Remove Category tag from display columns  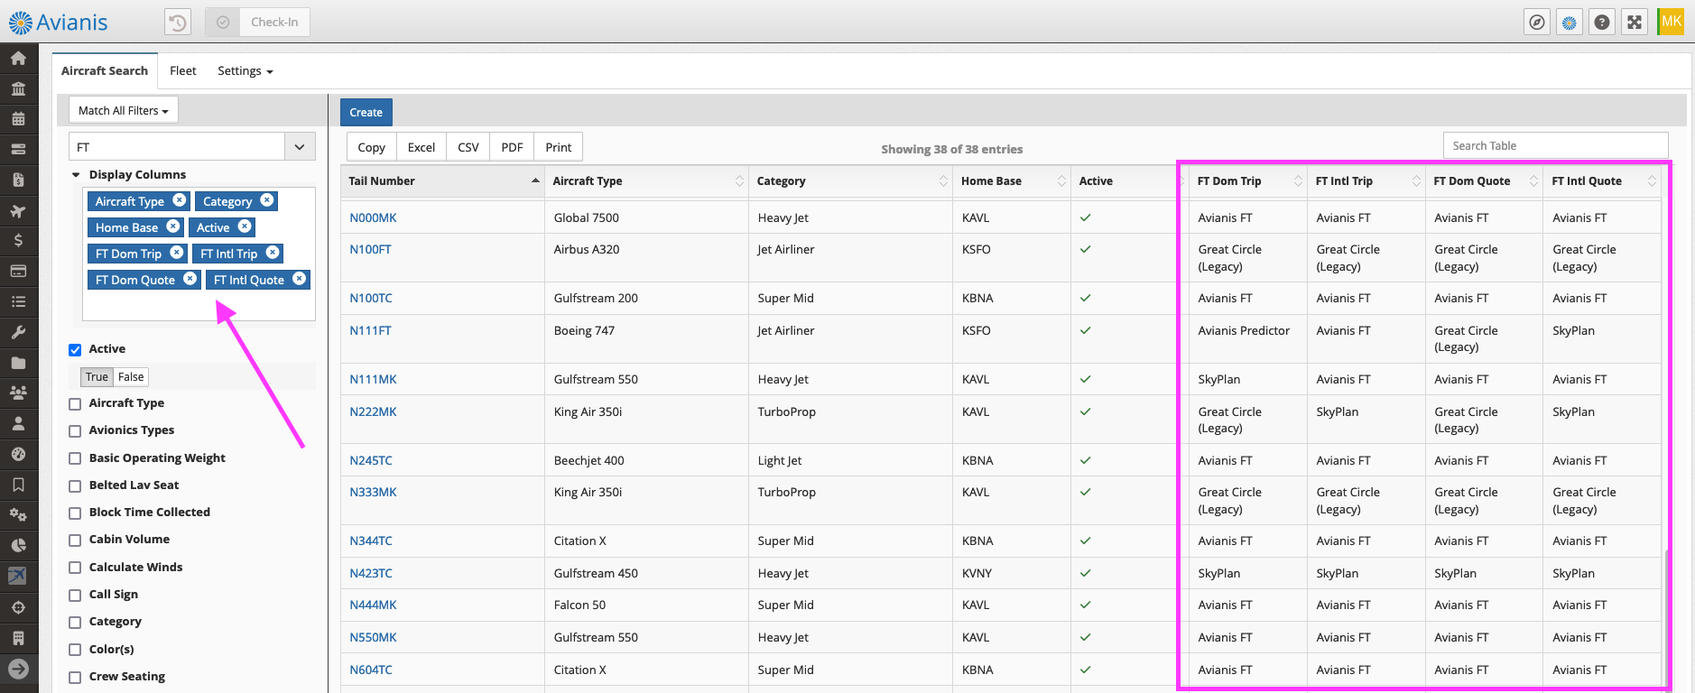click(267, 200)
